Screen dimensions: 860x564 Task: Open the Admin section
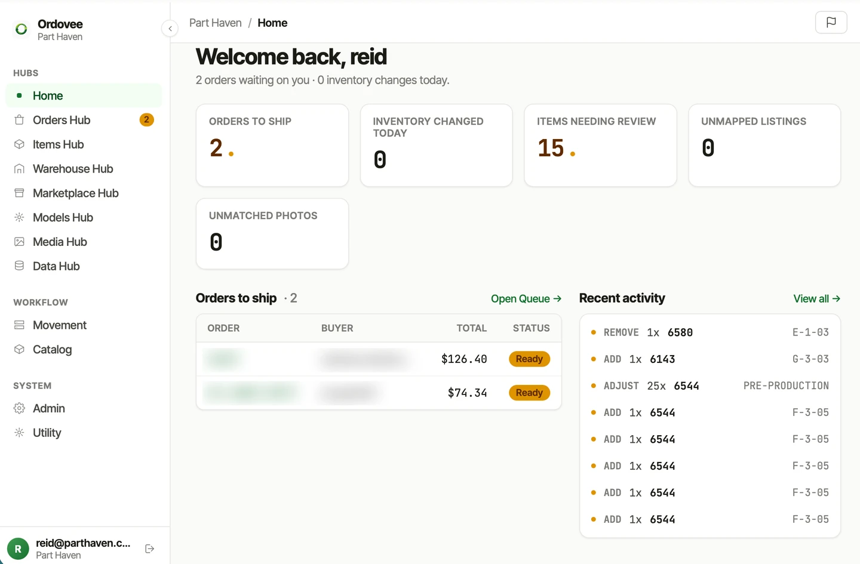(84, 408)
